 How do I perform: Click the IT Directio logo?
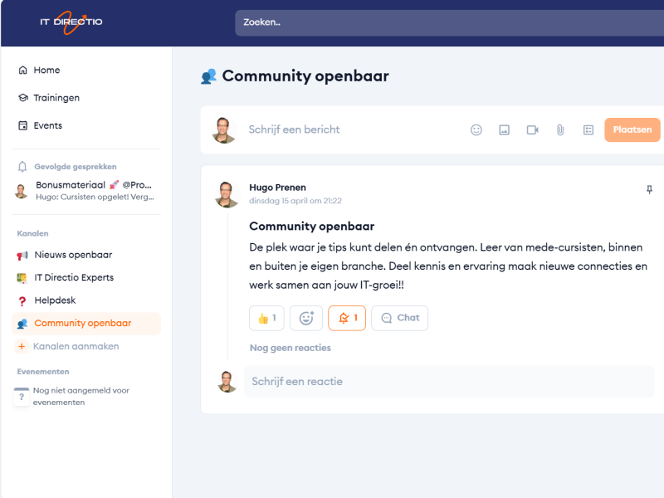coord(71,22)
